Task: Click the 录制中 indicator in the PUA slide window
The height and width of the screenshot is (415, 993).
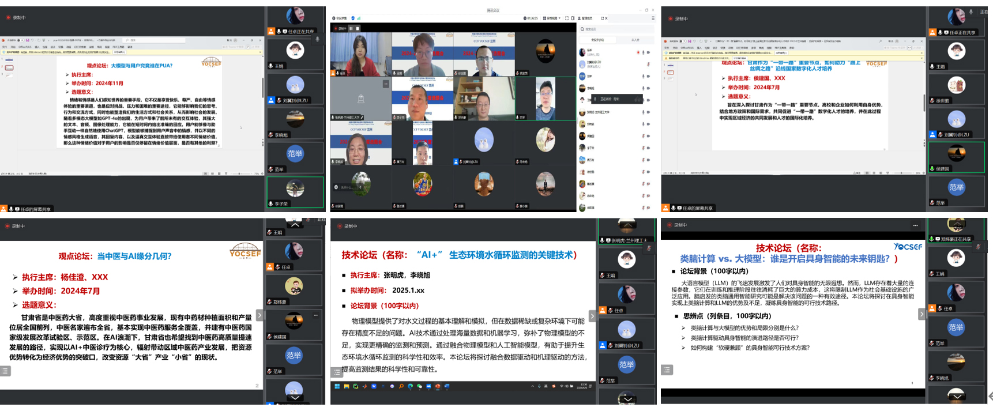Action: pyautogui.click(x=16, y=17)
